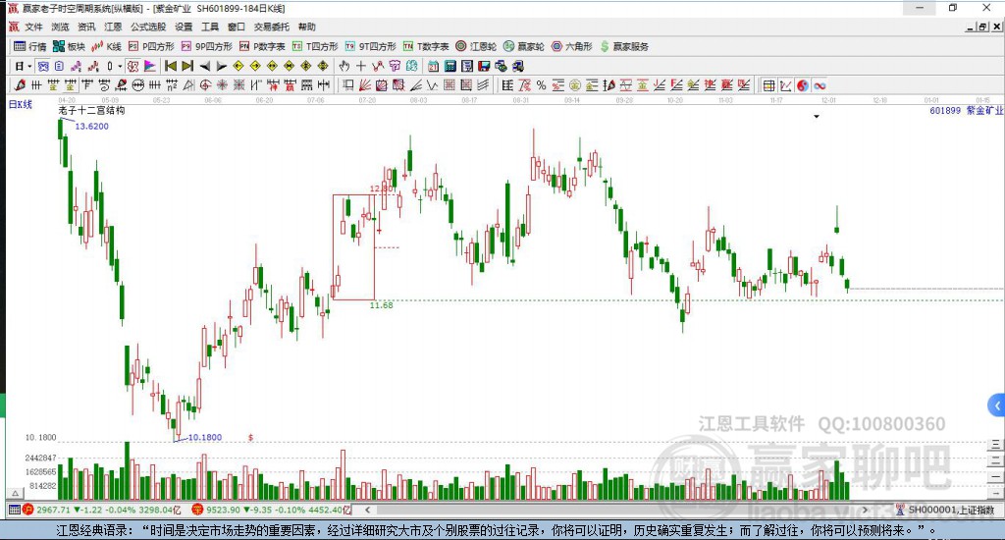The width and height of the screenshot is (1005, 540).
Task: Open the calculator icon
Action: [450, 66]
